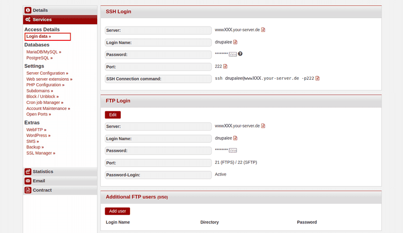Open Backup settings

(35, 147)
